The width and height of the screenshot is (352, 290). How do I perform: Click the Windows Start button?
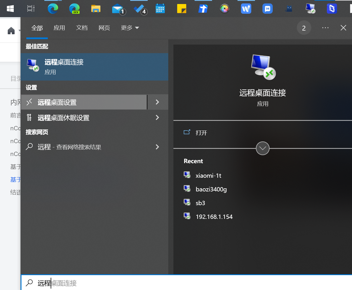coord(10,9)
